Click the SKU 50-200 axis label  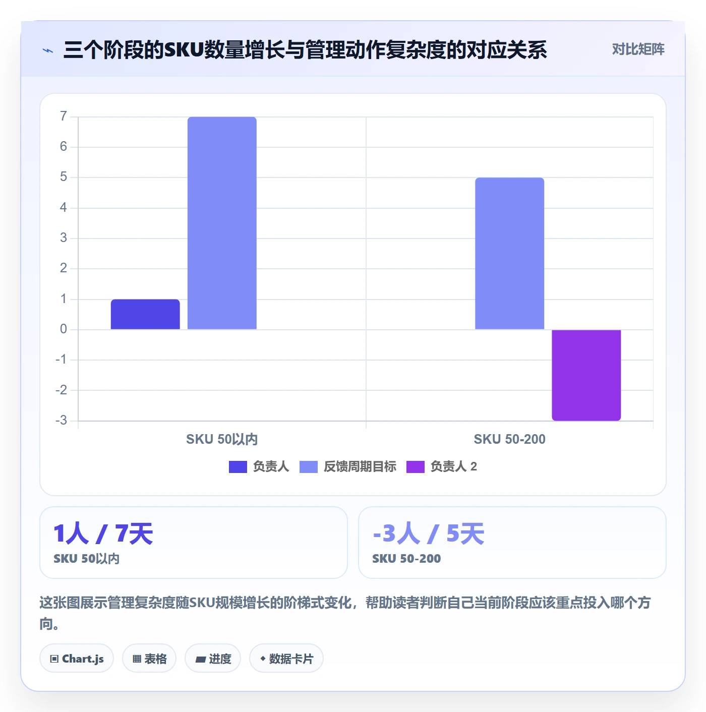click(x=510, y=439)
